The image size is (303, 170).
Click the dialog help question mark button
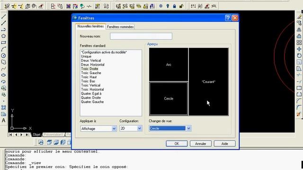pos(228,18)
